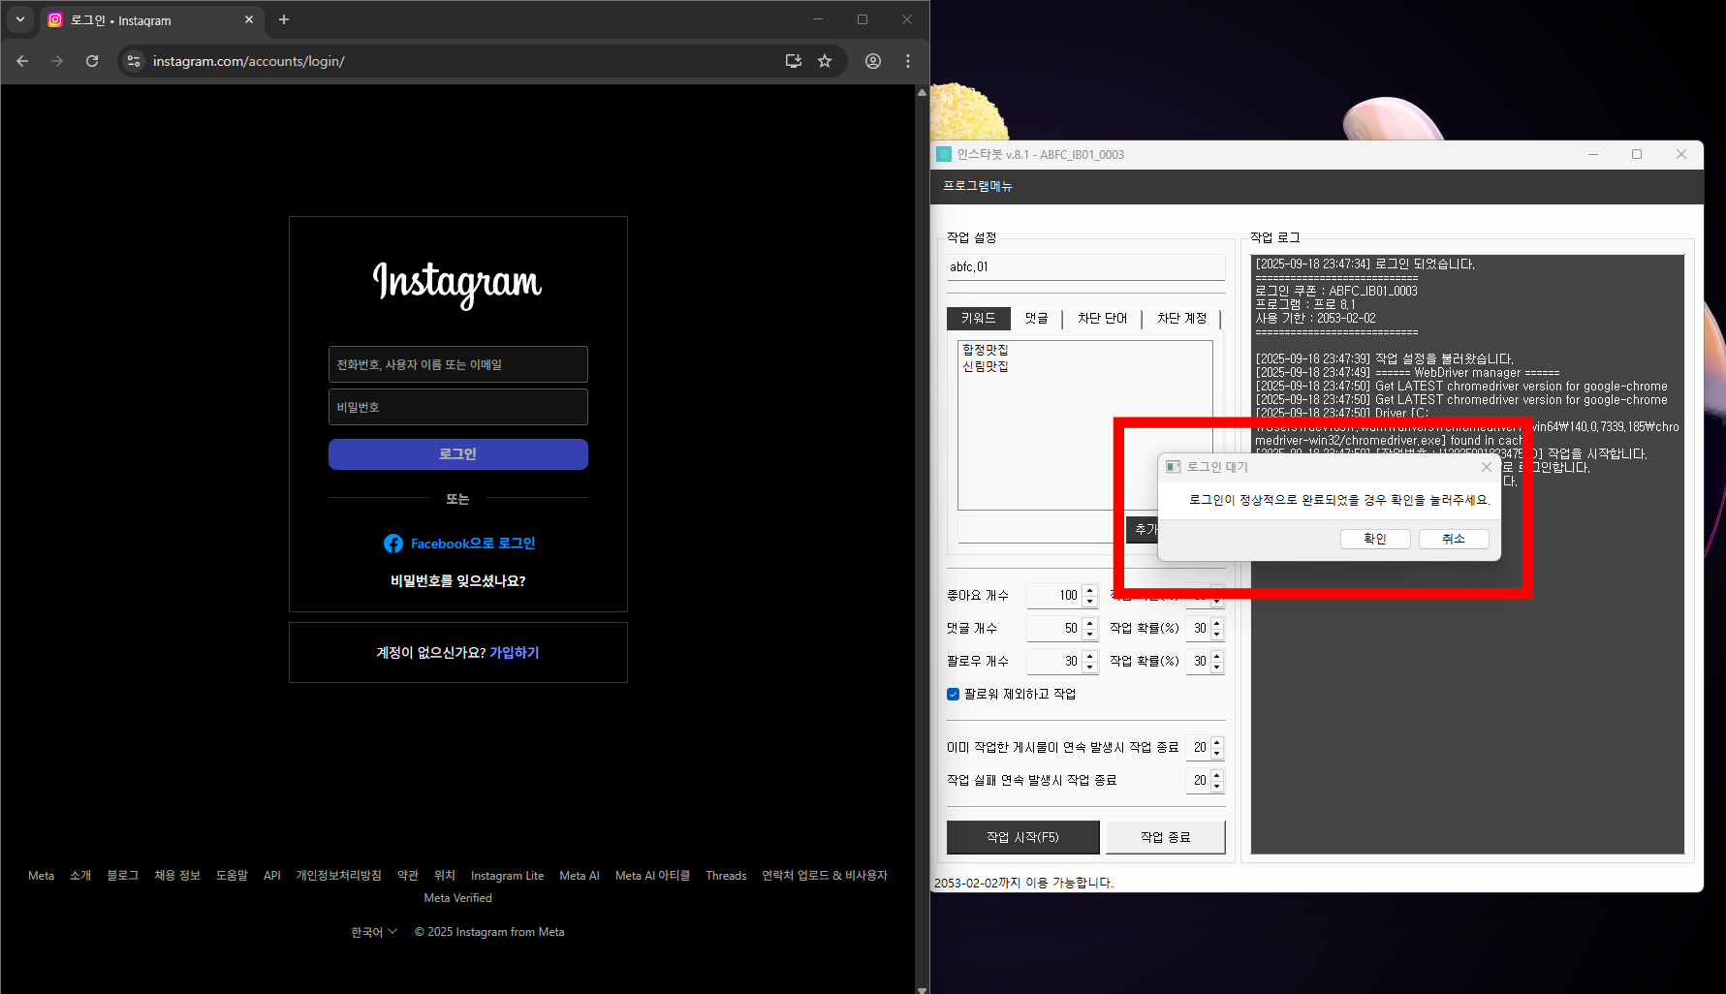
Task: View site information icon in address bar
Action: tap(134, 61)
